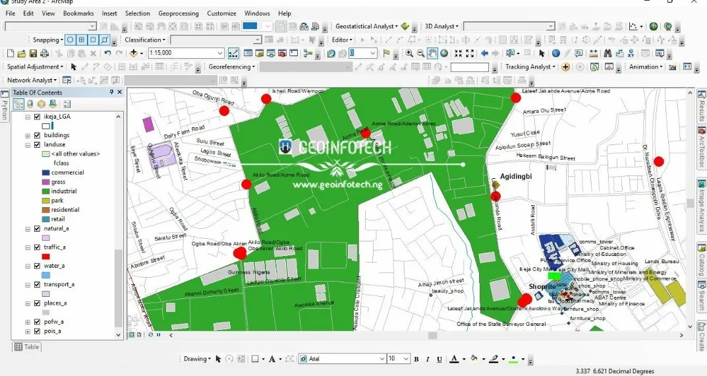Open the Classification dropdown menu
The height and width of the screenshot is (376, 707).
[x=145, y=40]
